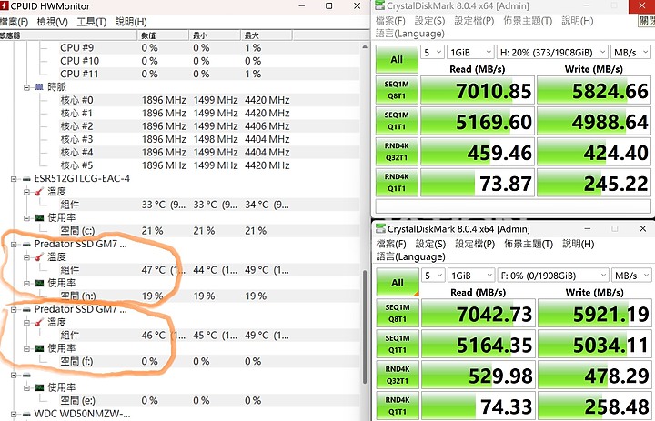
Task: Run SEQ1M Q1T1 test on H: drive
Action: (397, 121)
